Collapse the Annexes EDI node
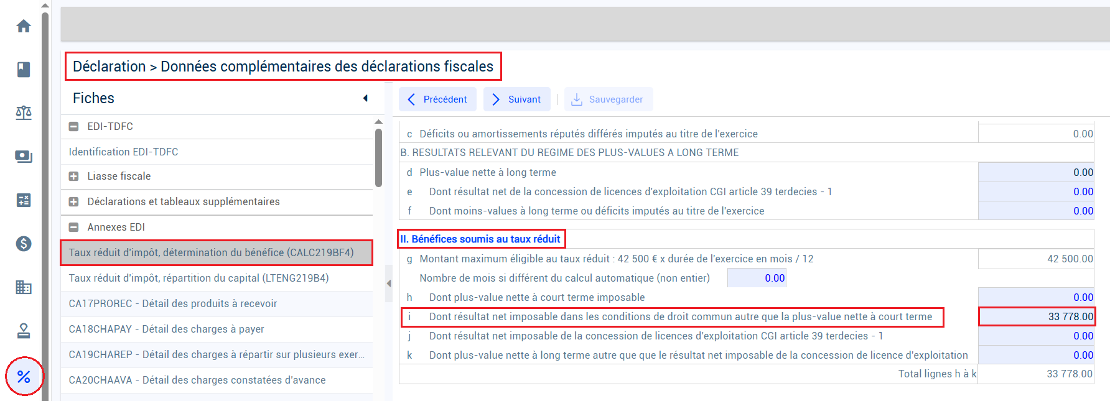This screenshot has height=401, width=1110. (x=73, y=227)
